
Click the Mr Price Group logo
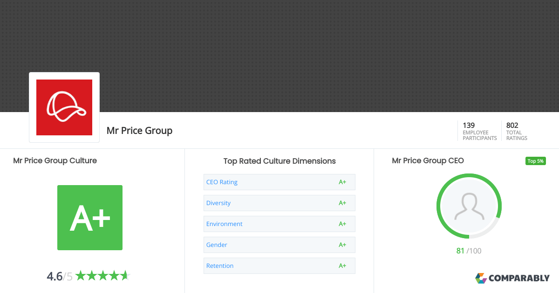tap(64, 107)
